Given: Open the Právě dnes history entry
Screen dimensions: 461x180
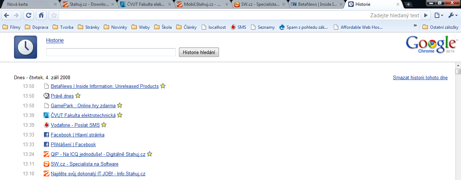Looking at the screenshot, I should 62,96.
